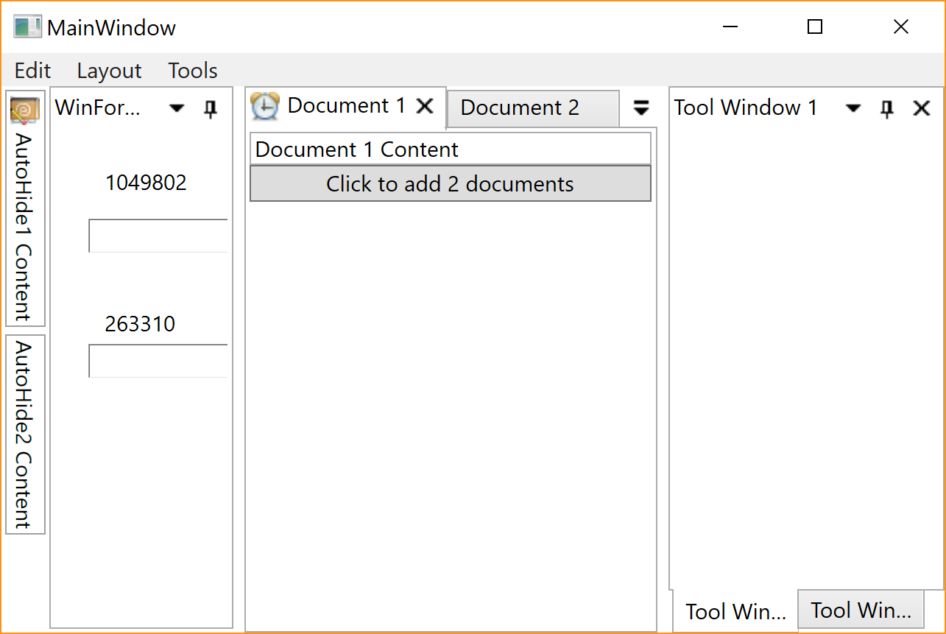Open the Tools menu

pyautogui.click(x=193, y=71)
